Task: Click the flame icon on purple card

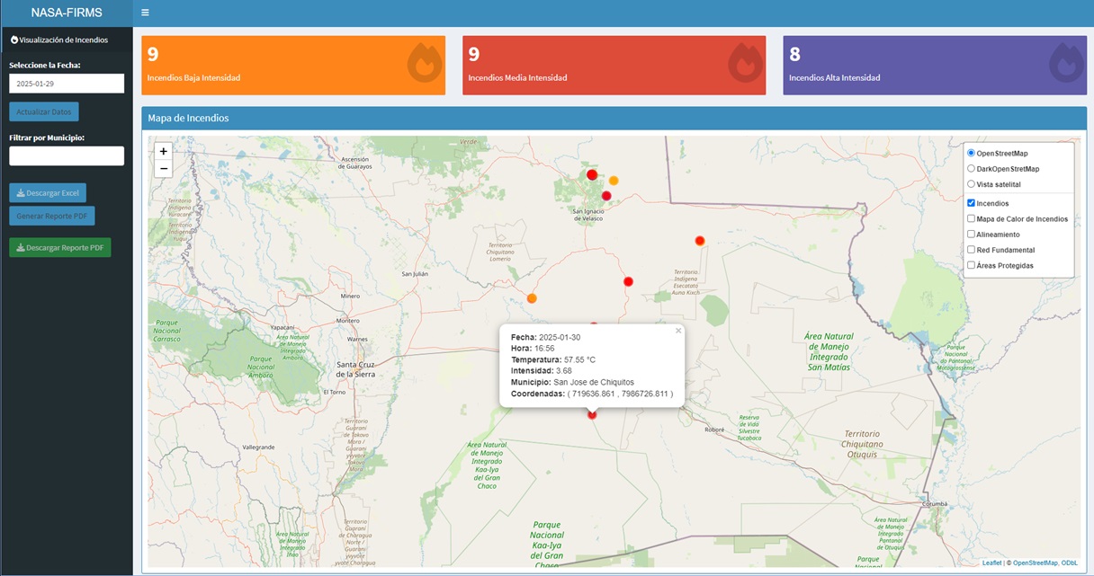Action: 1066,63
